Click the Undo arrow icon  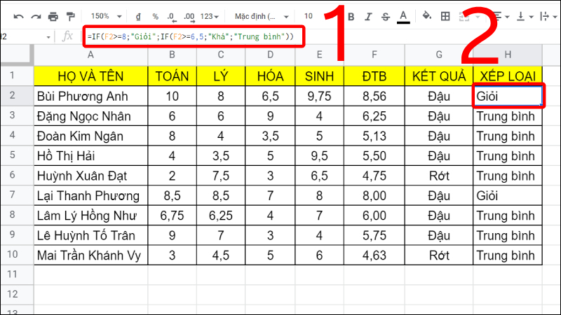pos(18,15)
